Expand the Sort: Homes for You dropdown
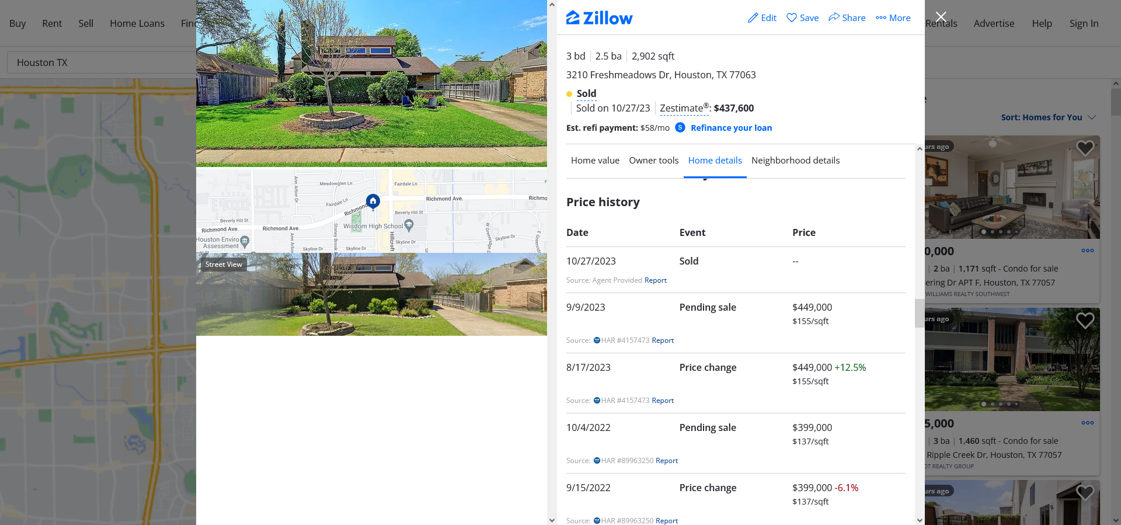Screen dimensions: 1121x525 pyautogui.click(x=1048, y=117)
